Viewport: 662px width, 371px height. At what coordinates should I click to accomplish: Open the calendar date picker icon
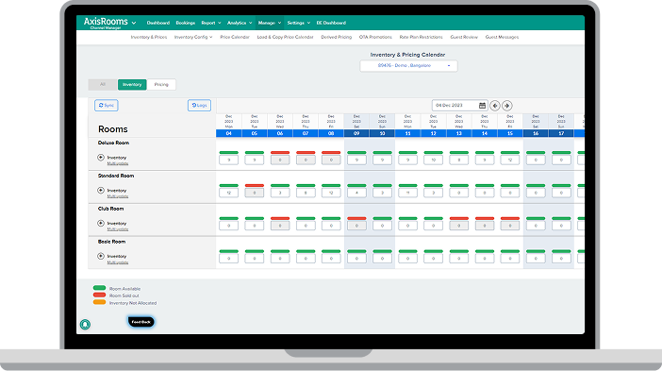pos(482,105)
